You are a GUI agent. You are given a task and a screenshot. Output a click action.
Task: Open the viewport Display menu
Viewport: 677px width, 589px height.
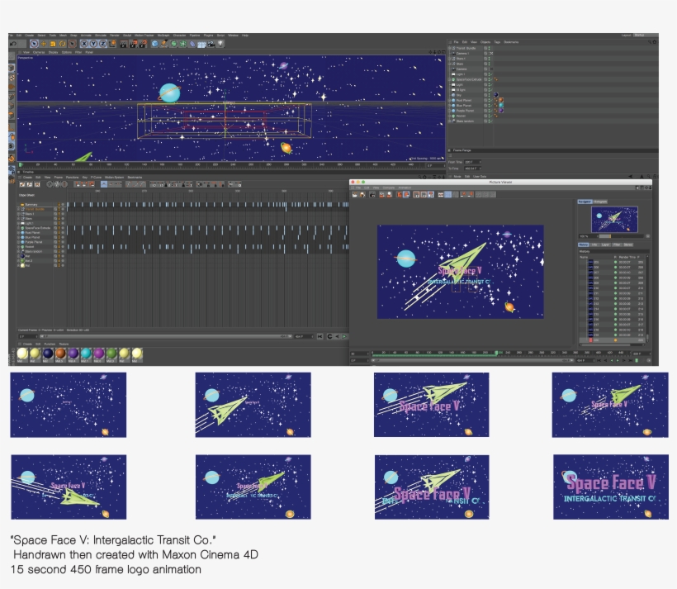(x=53, y=52)
